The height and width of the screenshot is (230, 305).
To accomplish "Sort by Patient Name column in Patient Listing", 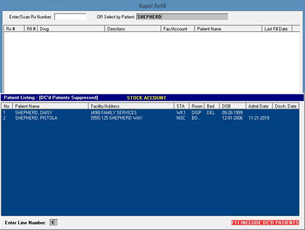I will 50,106.
